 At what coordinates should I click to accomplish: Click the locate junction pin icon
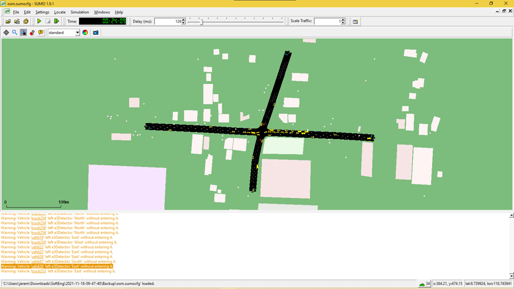[x=32, y=33]
